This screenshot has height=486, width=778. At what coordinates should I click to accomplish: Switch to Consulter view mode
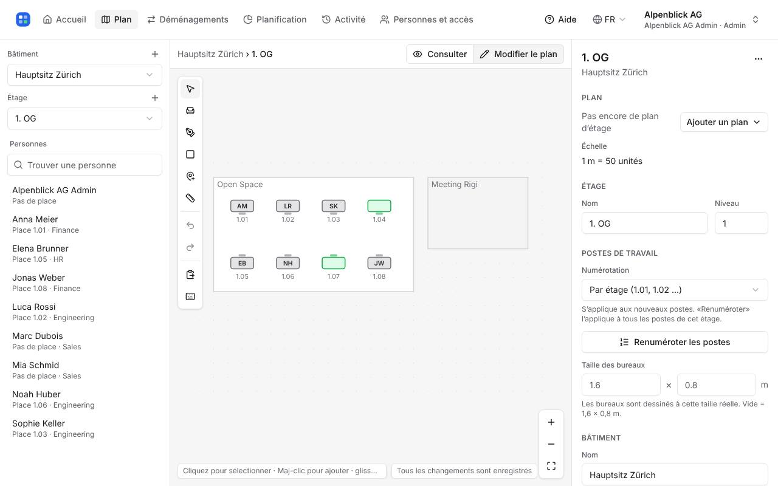440,54
